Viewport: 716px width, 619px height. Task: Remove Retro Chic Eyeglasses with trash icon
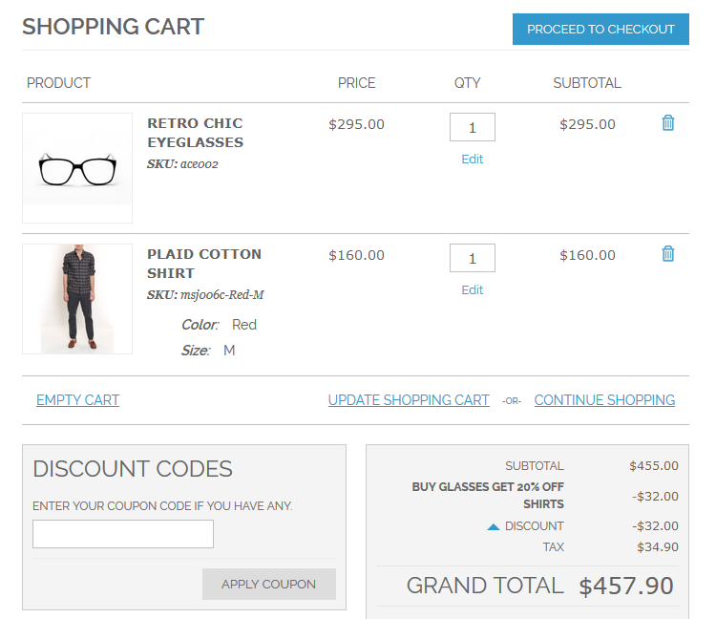[x=667, y=123]
